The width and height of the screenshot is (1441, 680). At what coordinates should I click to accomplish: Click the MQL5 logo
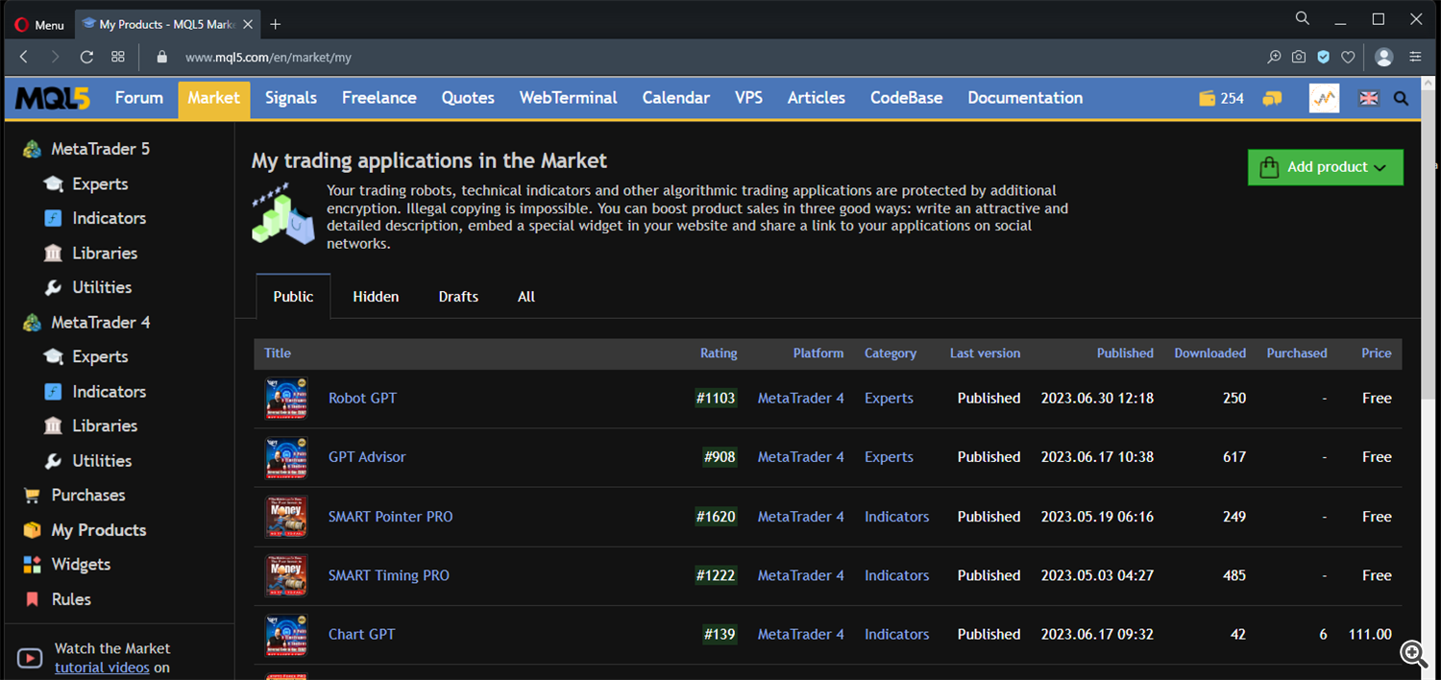coord(53,98)
